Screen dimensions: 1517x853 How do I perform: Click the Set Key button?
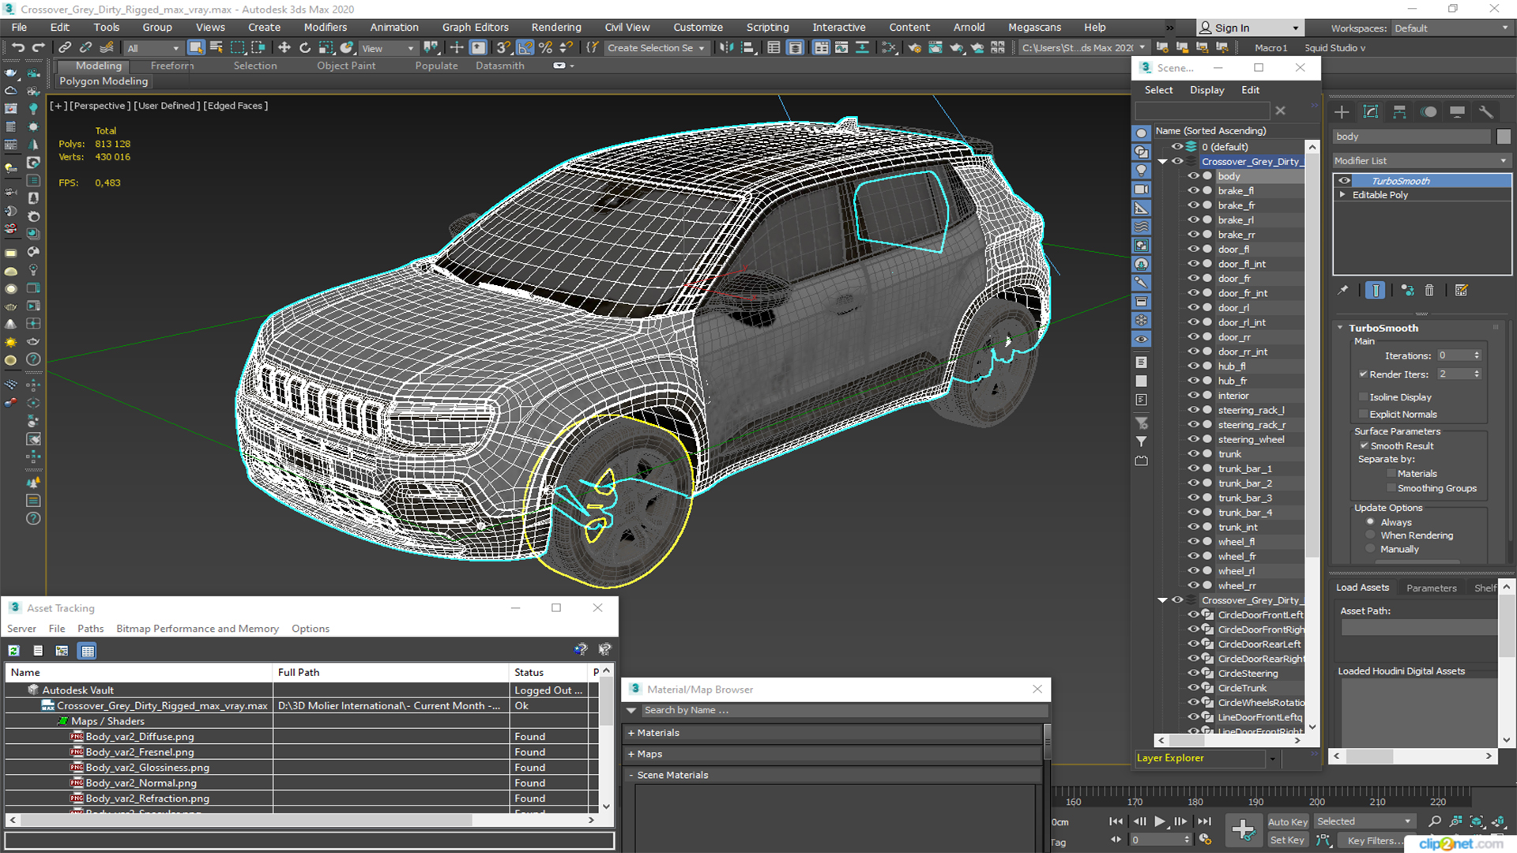[x=1287, y=840]
